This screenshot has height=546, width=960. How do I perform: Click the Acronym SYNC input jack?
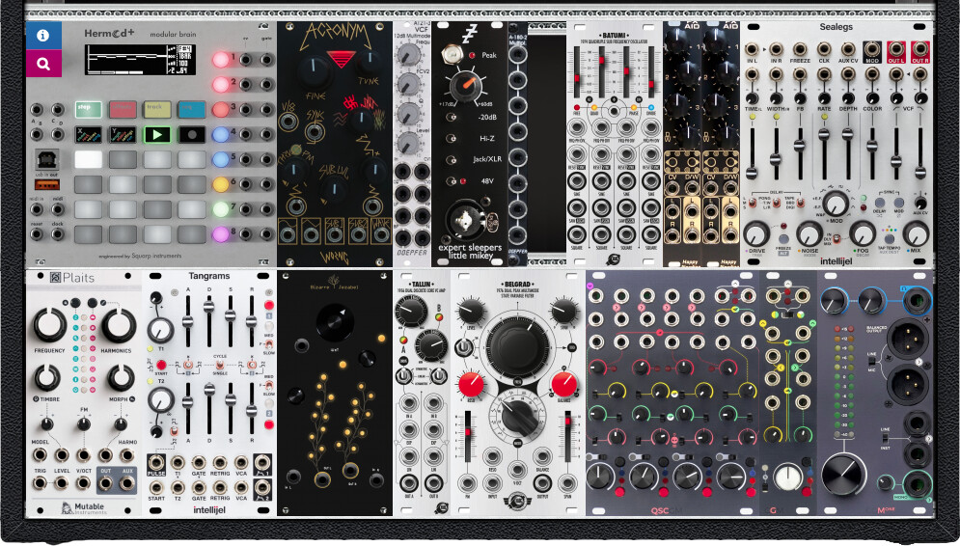(315, 132)
